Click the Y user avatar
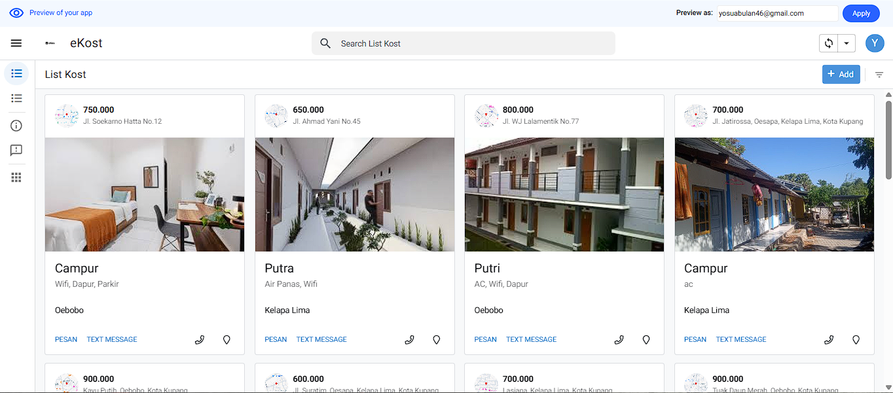Image resolution: width=893 pixels, height=393 pixels. coord(875,43)
